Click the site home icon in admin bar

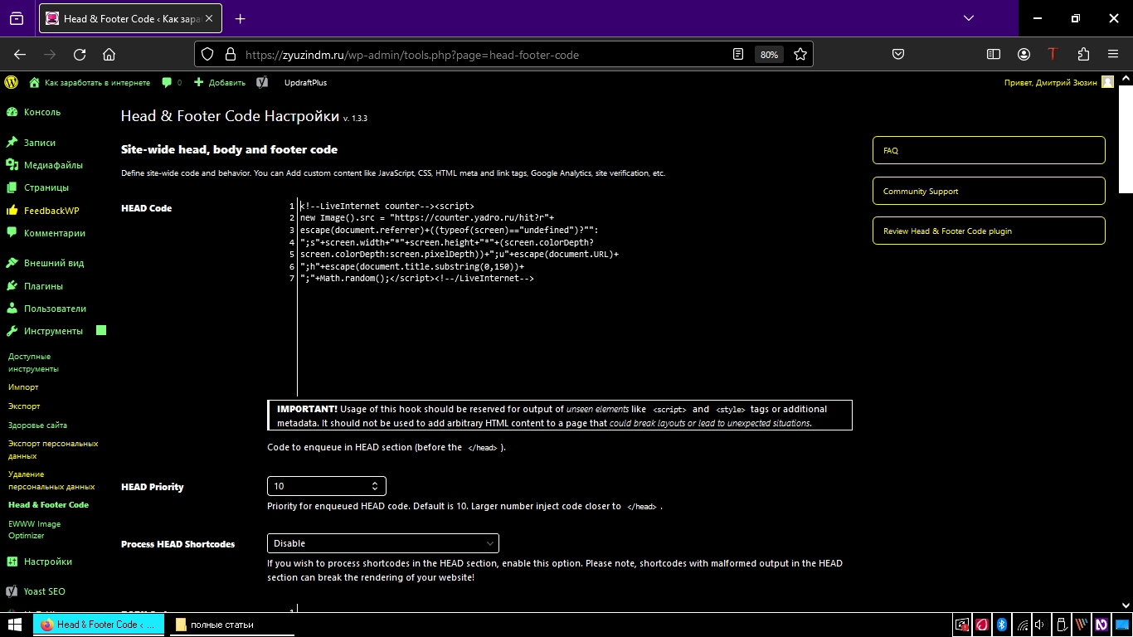(34, 82)
